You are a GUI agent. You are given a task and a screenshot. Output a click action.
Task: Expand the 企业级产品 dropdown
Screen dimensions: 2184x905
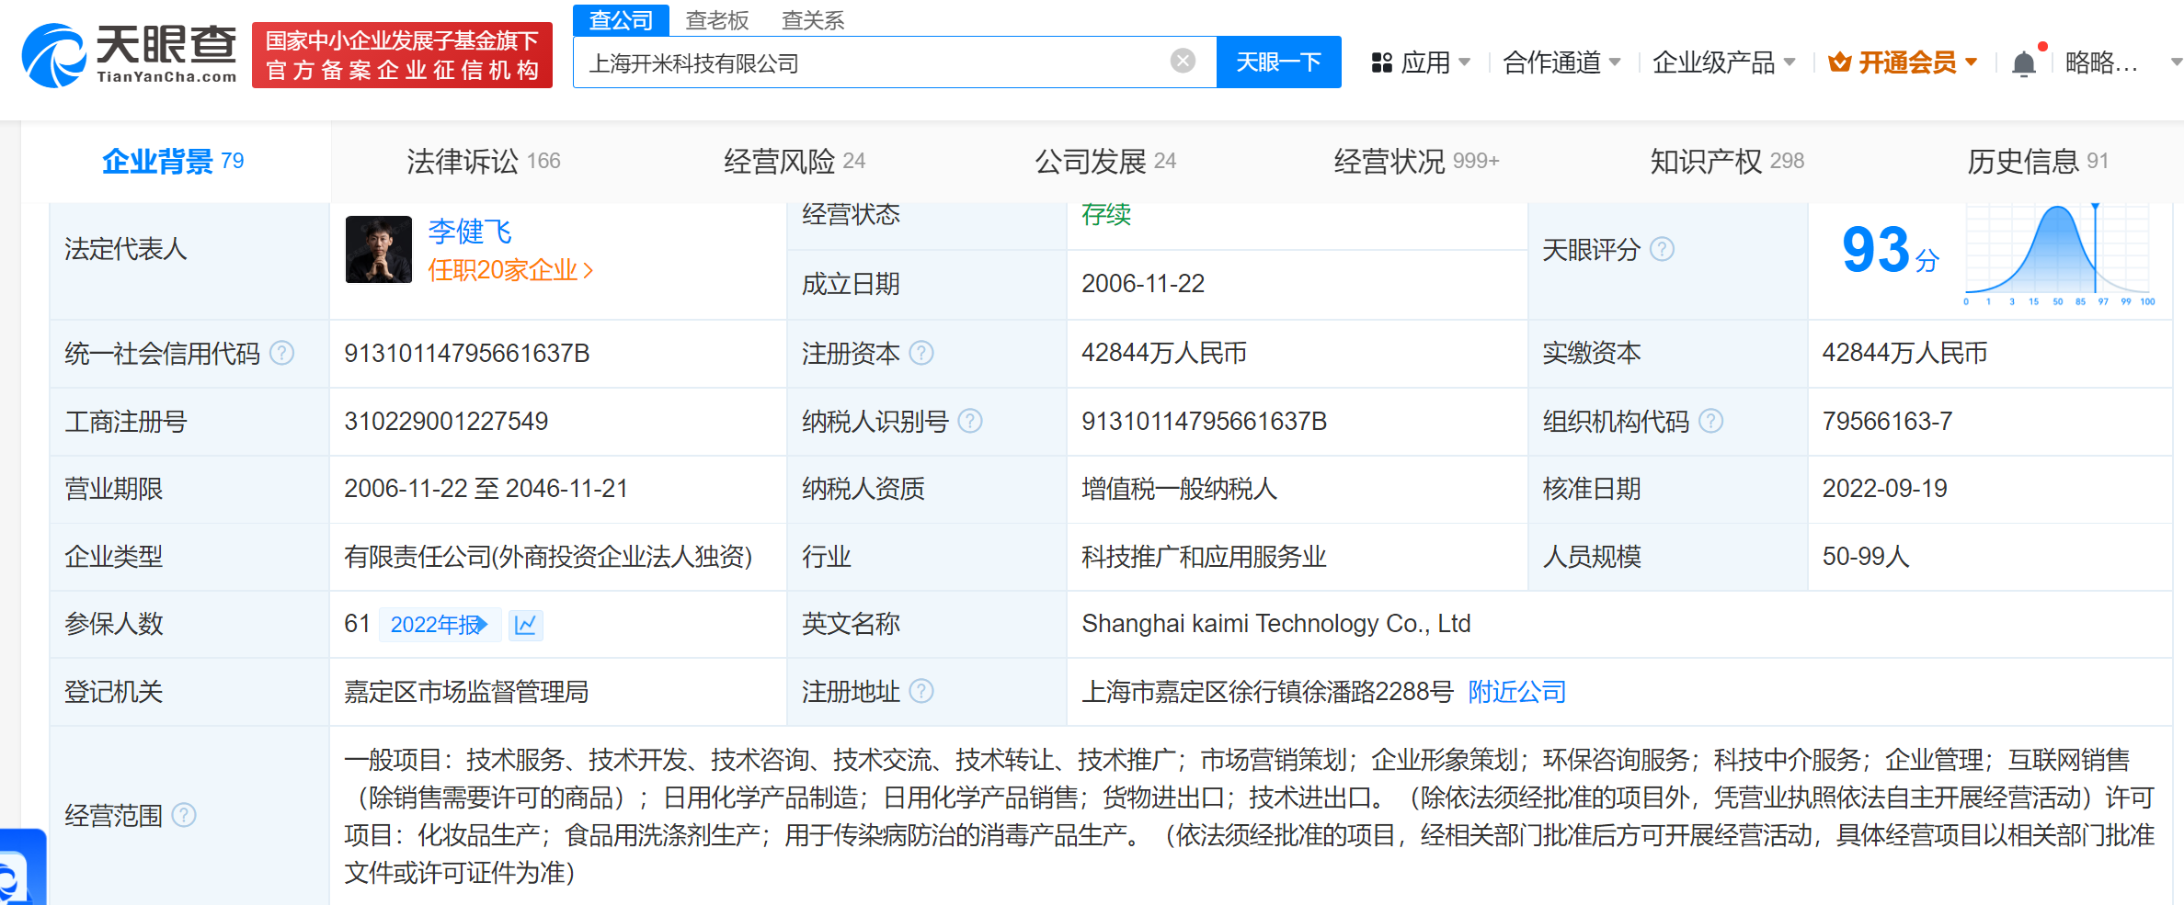(1790, 62)
